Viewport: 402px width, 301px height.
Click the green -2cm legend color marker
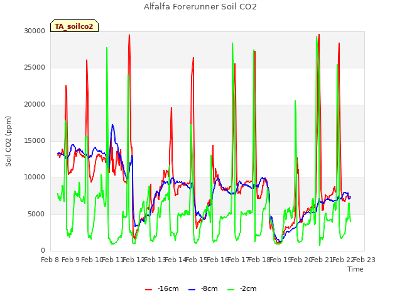tap(231, 290)
